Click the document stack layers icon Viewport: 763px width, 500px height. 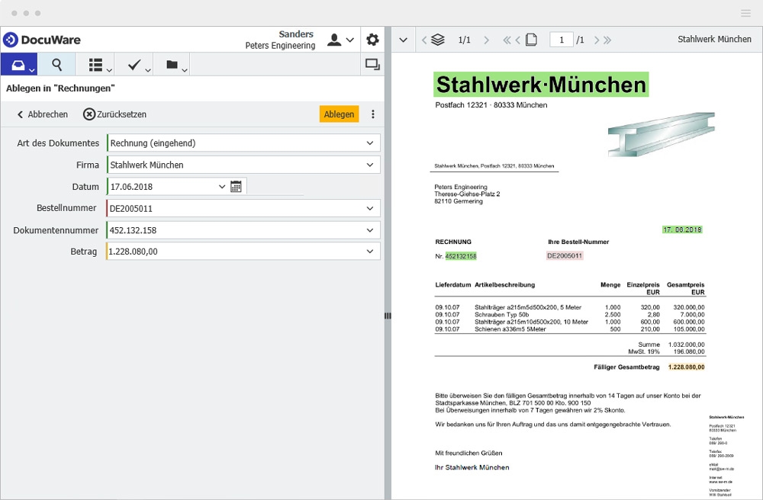coord(438,40)
